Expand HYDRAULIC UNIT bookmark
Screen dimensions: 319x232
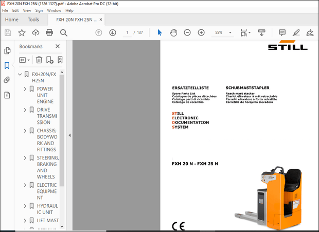[25, 206]
